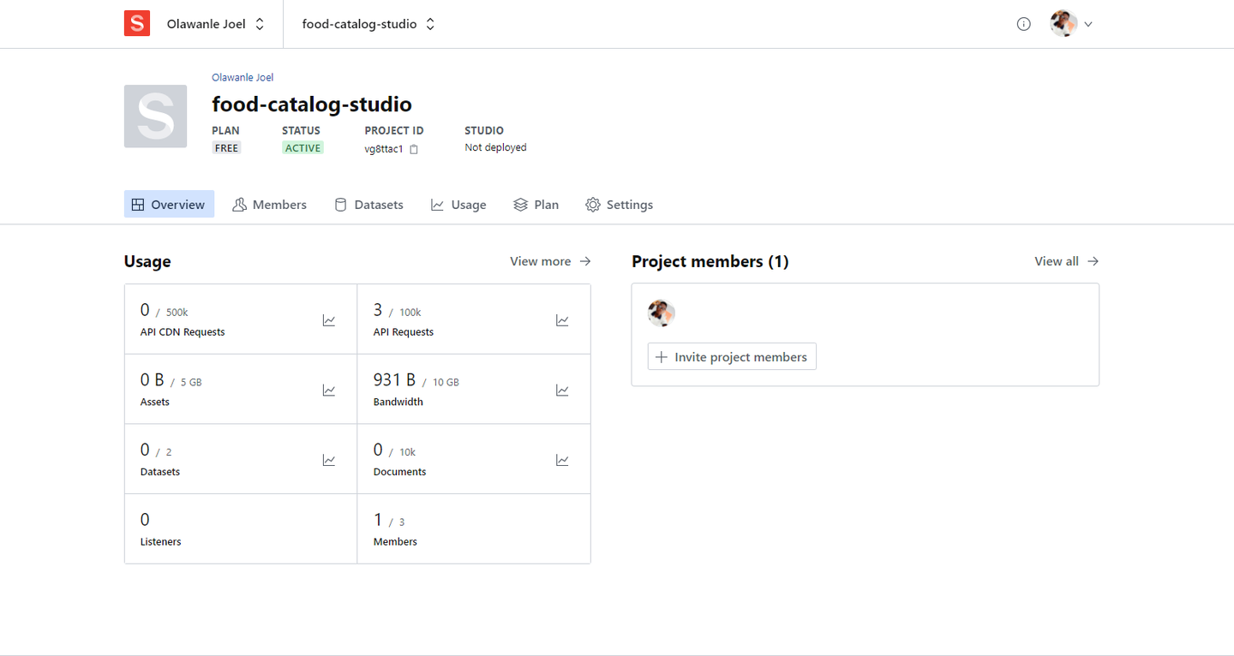Click the View more usage link
Viewport: 1234px width, 656px height.
click(x=549, y=261)
